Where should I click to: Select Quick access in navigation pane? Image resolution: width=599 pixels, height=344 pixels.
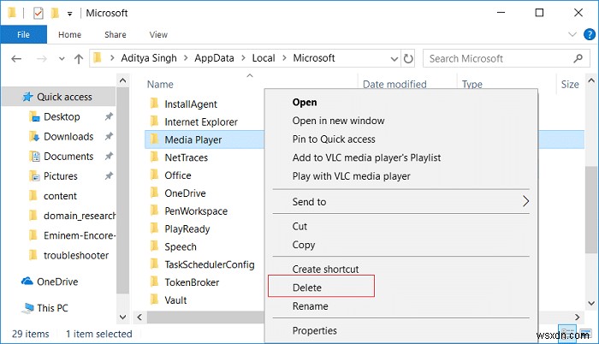[64, 97]
